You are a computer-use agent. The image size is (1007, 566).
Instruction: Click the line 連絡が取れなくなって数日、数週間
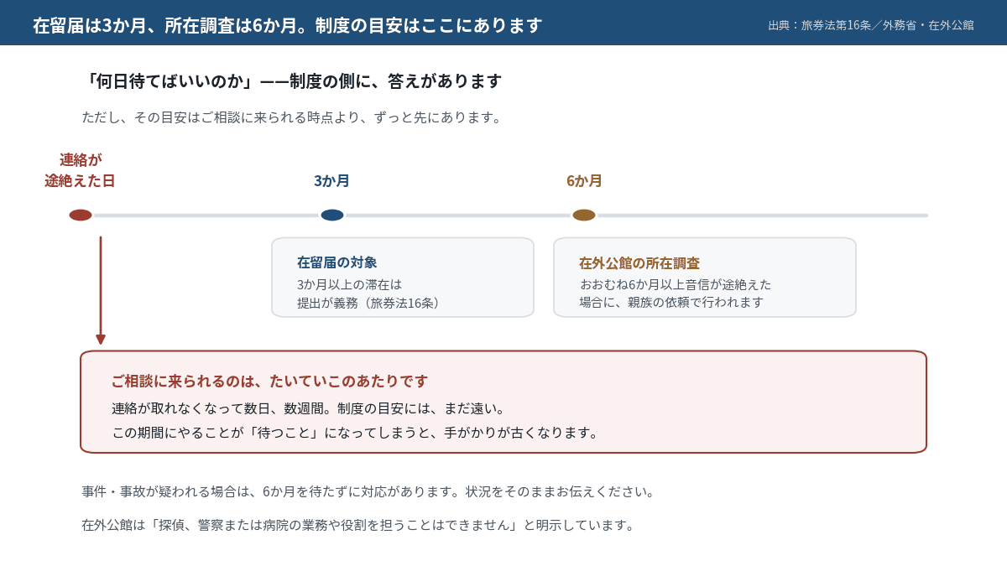(309, 408)
